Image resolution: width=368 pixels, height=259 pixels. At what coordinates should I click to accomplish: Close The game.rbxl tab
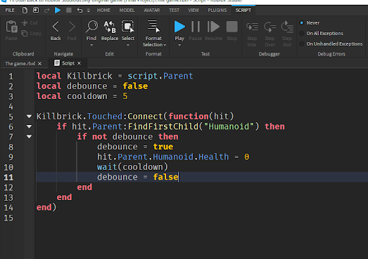click(x=39, y=63)
